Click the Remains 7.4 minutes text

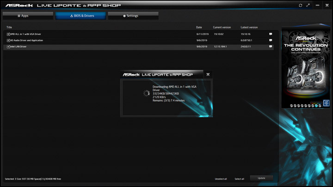(169, 101)
